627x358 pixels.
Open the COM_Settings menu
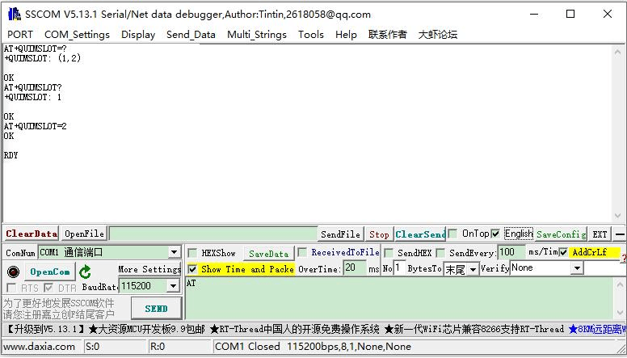coord(77,35)
